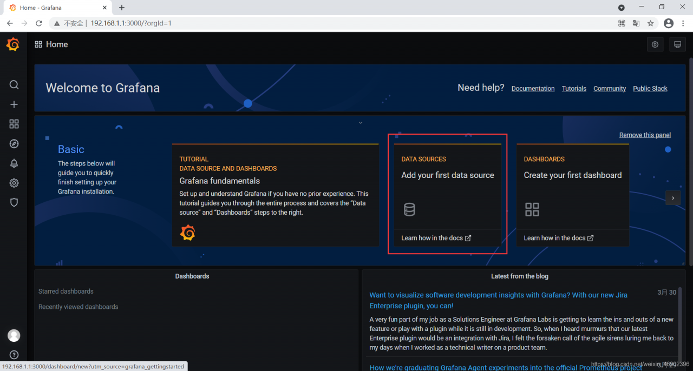Screen dimensions: 693x371
Task: Click the Grafana logo in sidebar
Action: pyautogui.click(x=13, y=44)
